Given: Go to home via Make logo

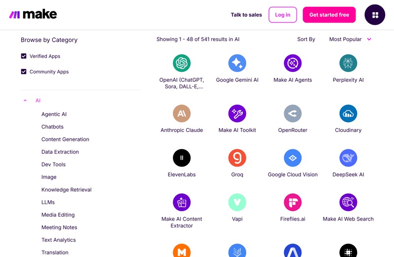Looking at the screenshot, I should point(33,15).
